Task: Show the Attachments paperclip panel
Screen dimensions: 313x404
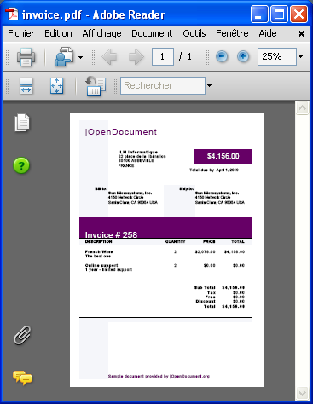Action: pos(22,335)
